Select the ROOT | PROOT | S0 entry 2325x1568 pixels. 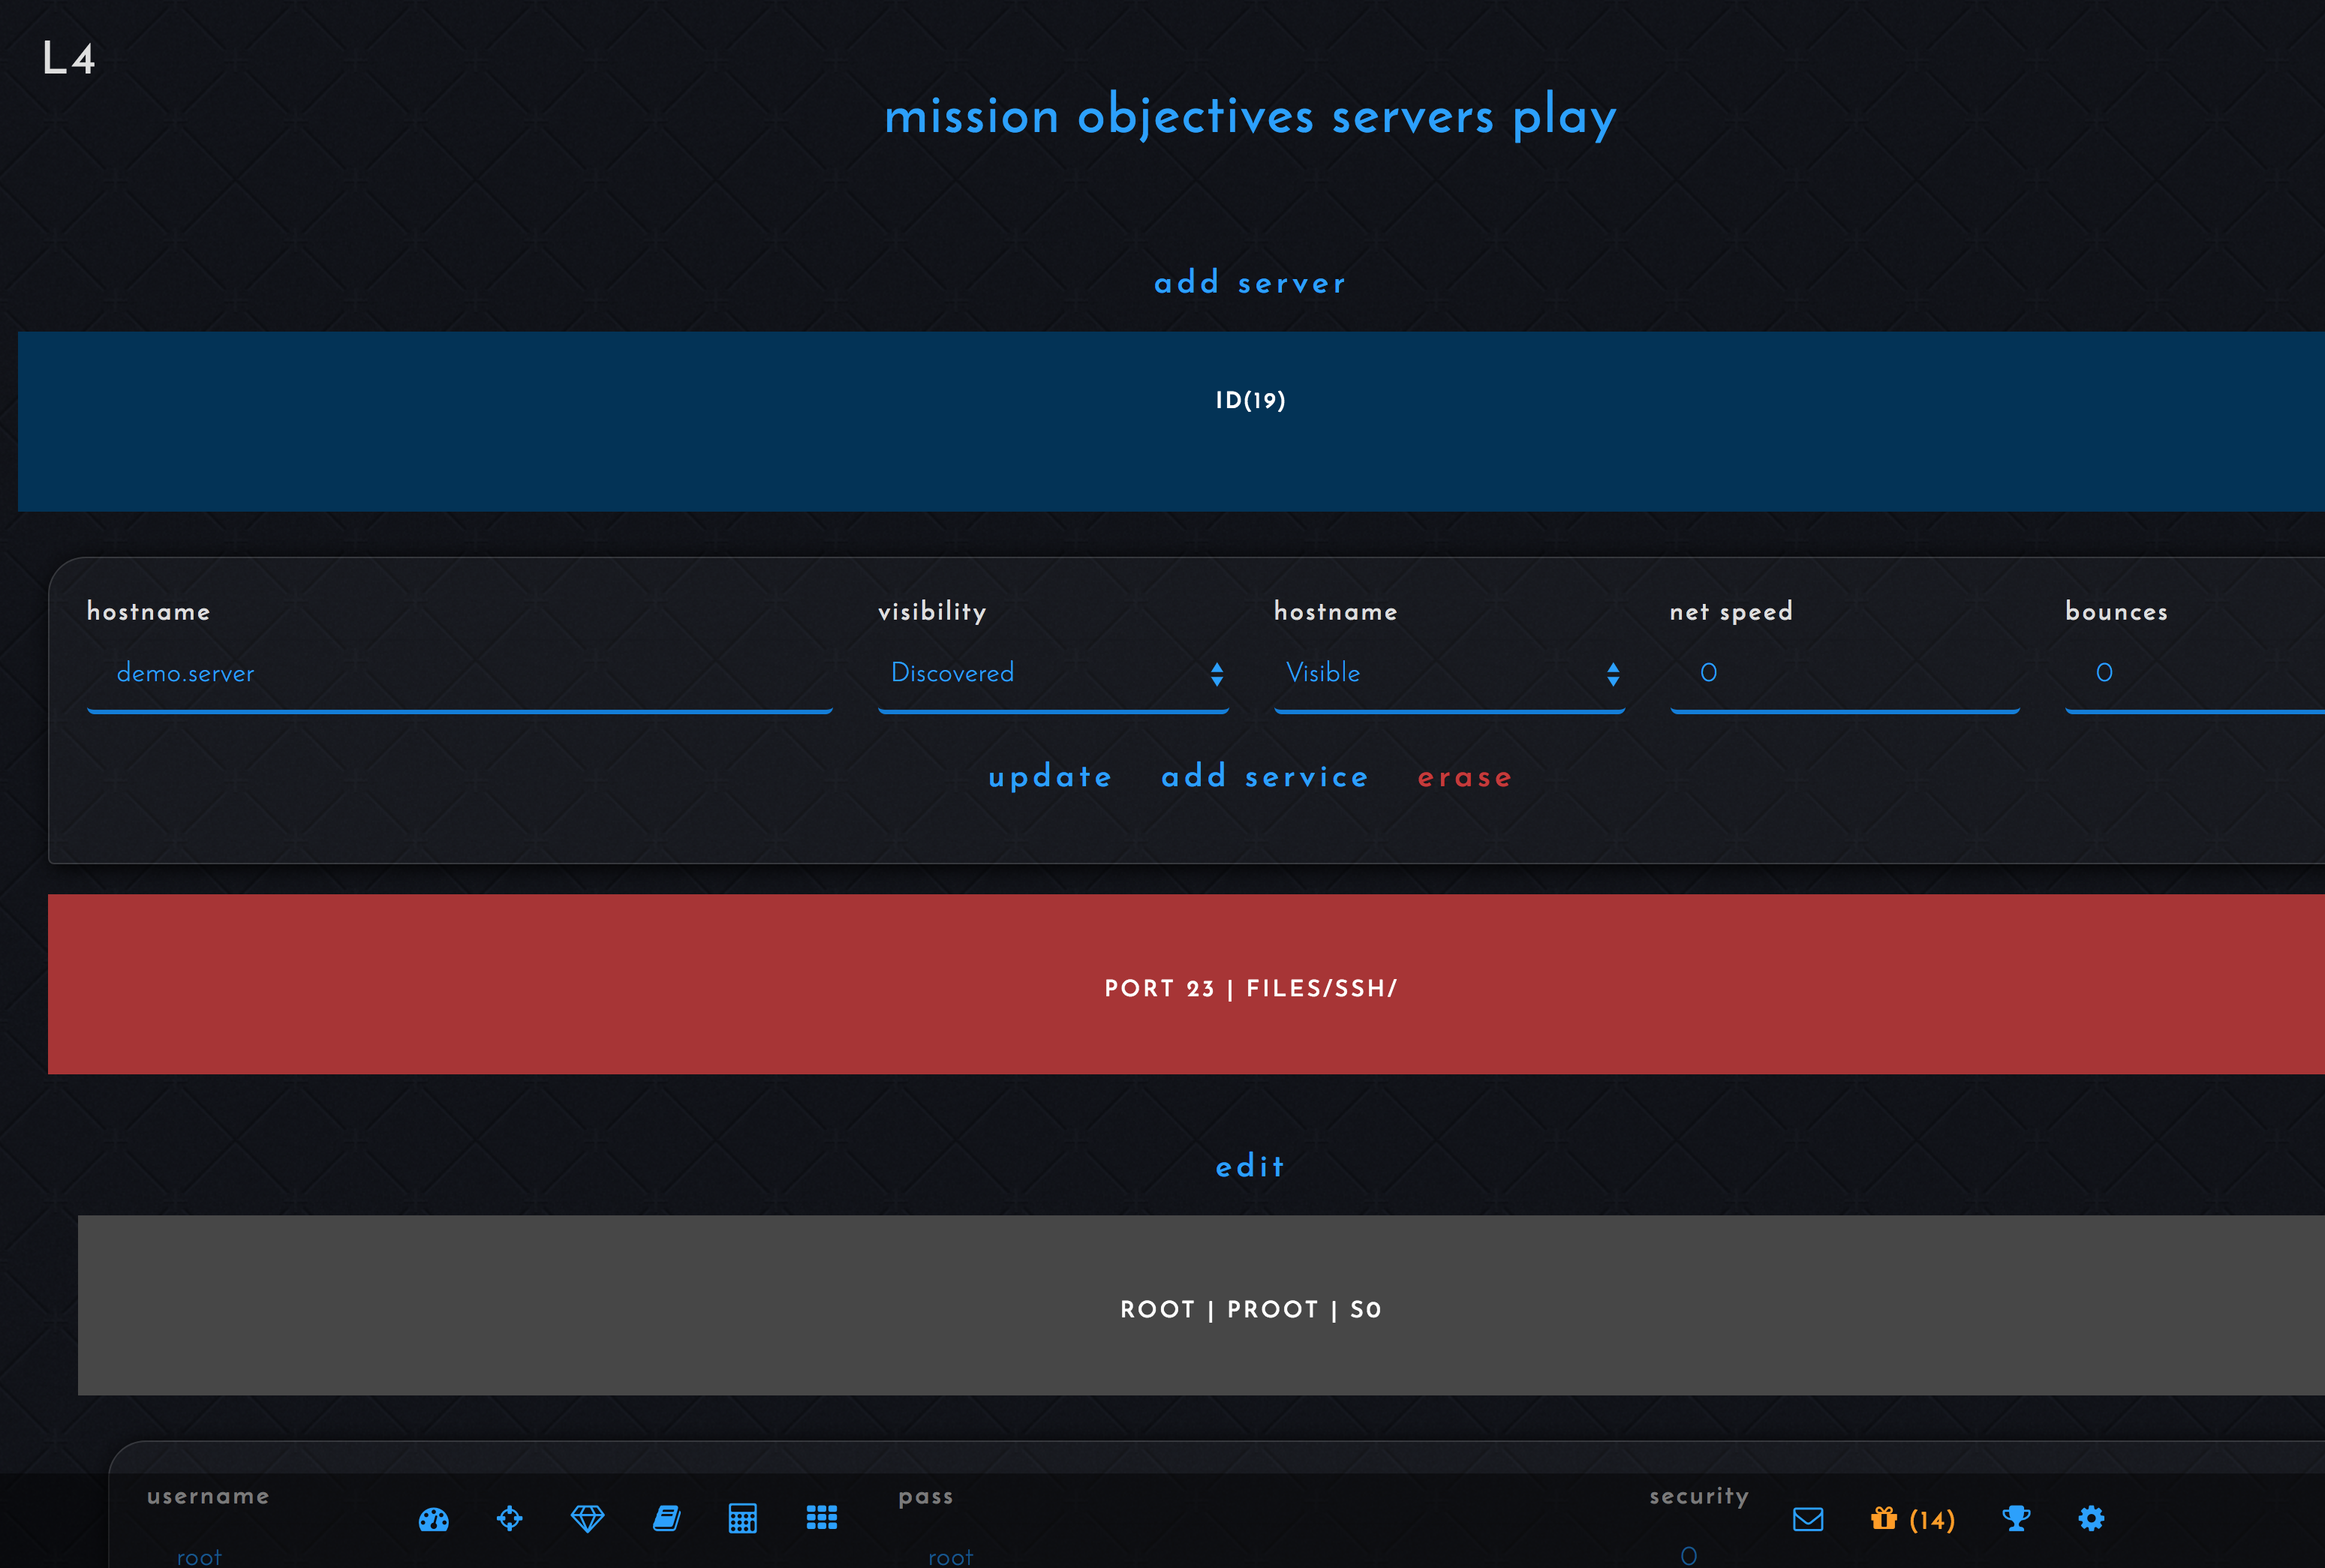1250,1308
